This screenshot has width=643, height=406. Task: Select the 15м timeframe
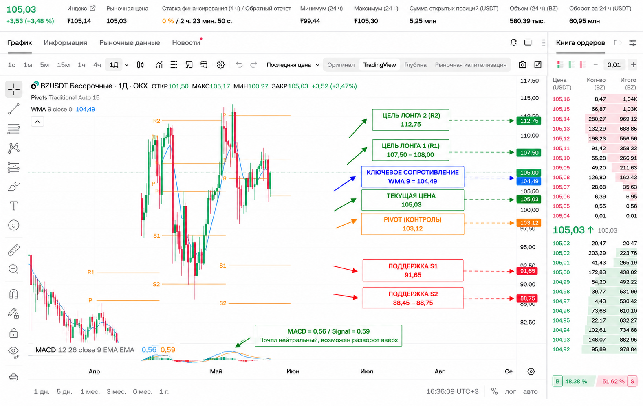[x=63, y=65]
